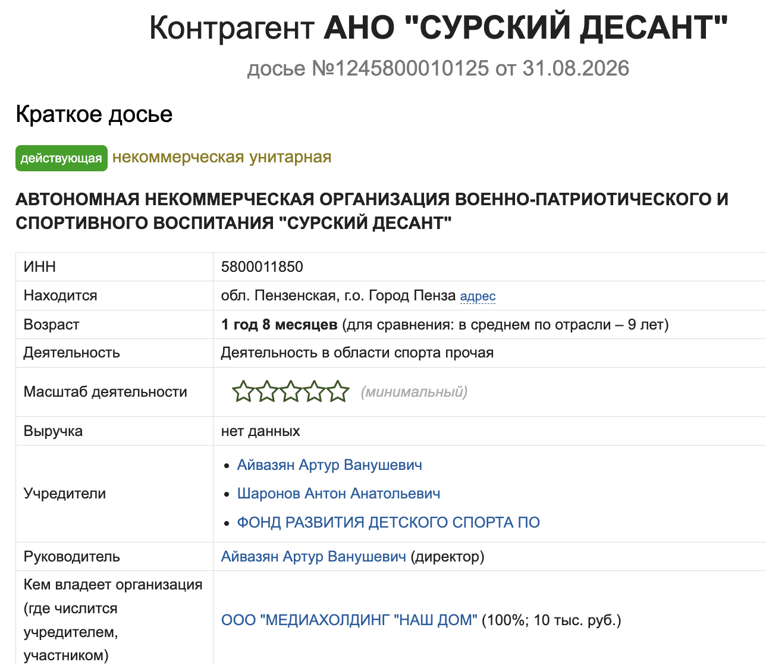The width and height of the screenshot is (766, 665).
Task: Click the fourth star in activity scale rating
Action: point(314,391)
